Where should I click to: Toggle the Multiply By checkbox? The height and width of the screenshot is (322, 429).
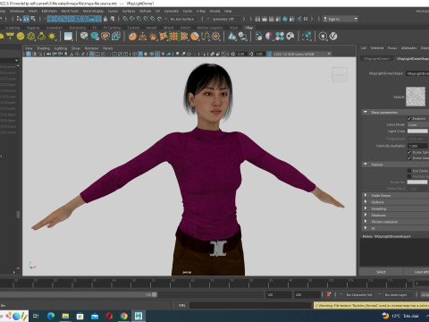(x=409, y=176)
